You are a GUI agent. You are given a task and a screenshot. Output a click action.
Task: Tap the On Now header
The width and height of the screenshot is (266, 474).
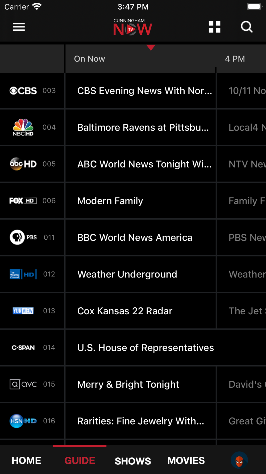(89, 59)
